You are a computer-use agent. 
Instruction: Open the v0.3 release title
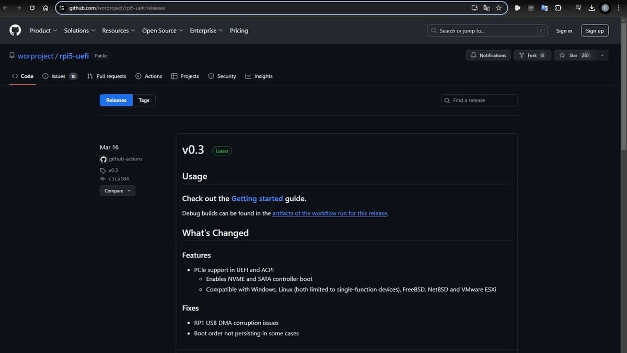(193, 150)
